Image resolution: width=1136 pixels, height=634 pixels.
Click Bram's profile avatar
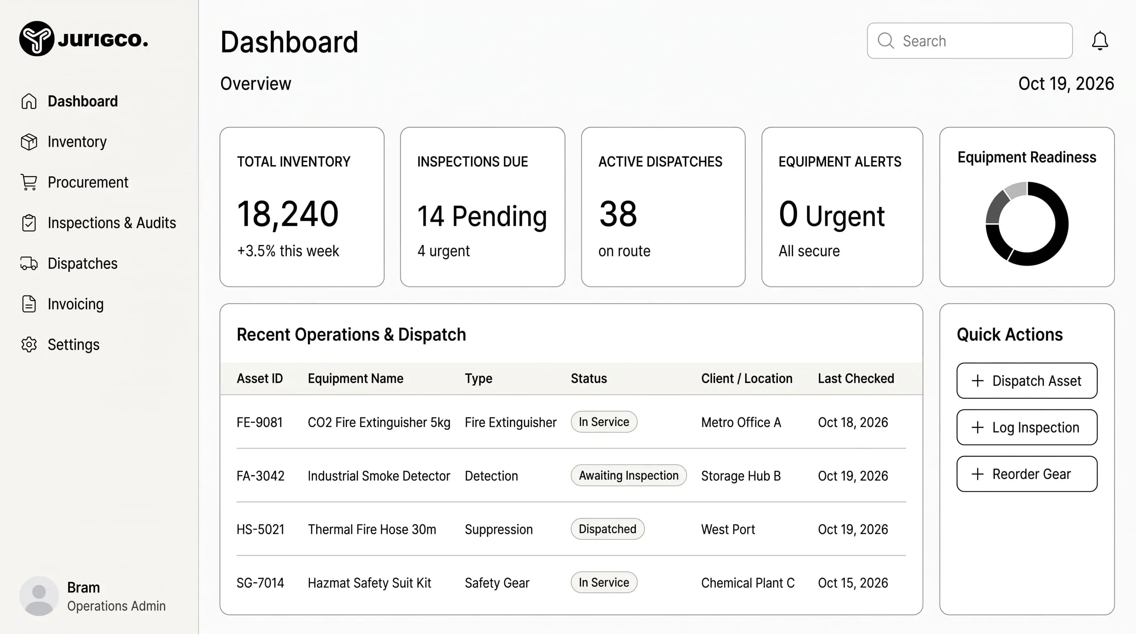click(x=39, y=596)
